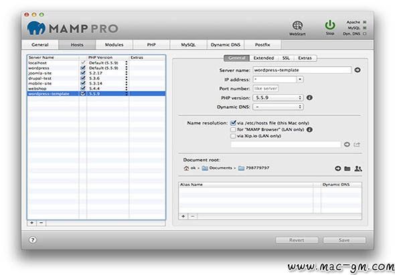
Task: Toggle wordpress-template host checkbox
Action: pyautogui.click(x=82, y=94)
